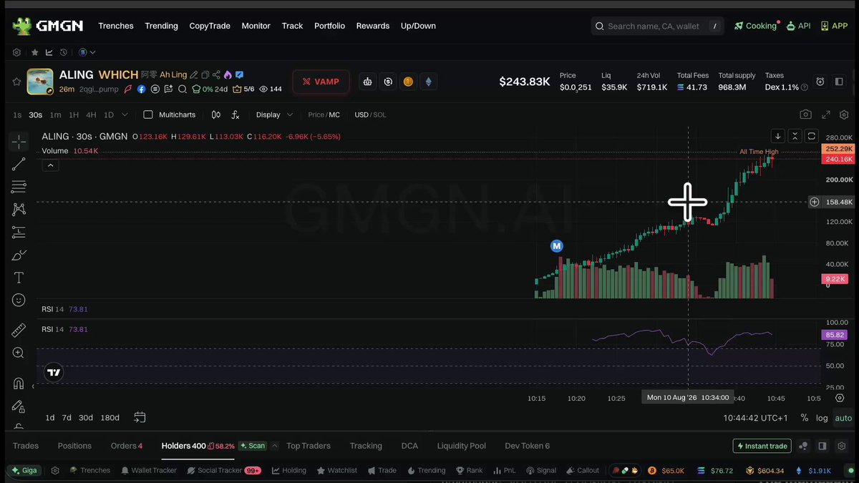Screen dimensions: 859x483
Task: Click the Facebook icon under token name
Action: pyautogui.click(x=142, y=89)
